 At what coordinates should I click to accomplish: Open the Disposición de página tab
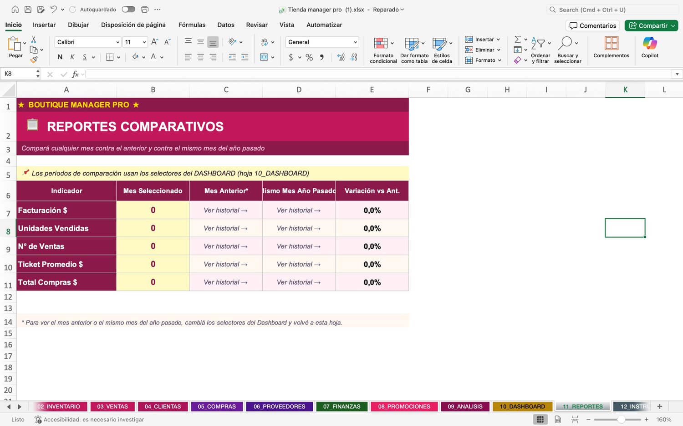click(133, 25)
